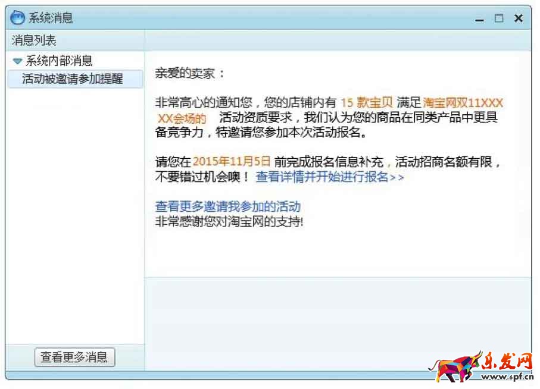The height and width of the screenshot is (389, 540).
Task: Click the orange 淘宝网双11XXX text
Action: [463, 102]
